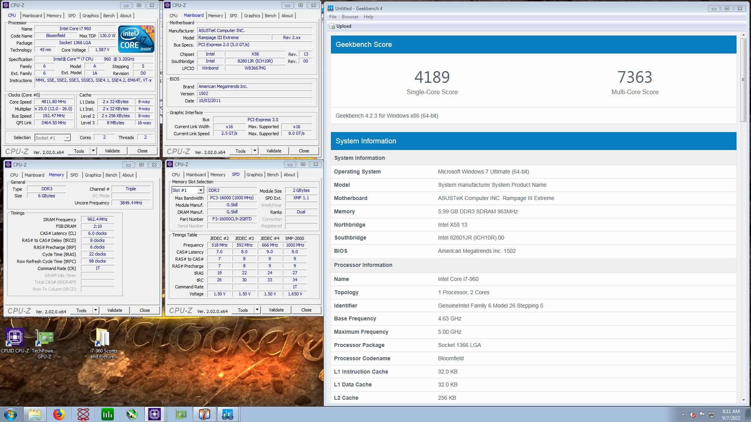Switch to CPU-Z via its taskbar icon
This screenshot has width=751, height=422.
pyautogui.click(x=155, y=414)
